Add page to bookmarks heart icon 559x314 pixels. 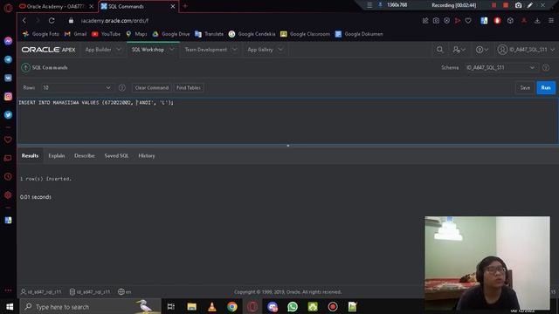(468, 21)
